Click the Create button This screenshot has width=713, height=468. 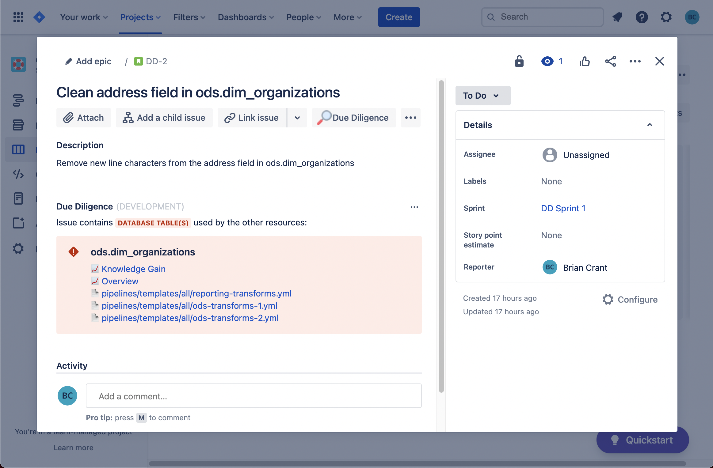pyautogui.click(x=398, y=17)
